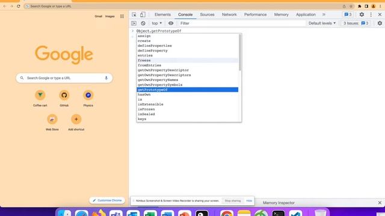Select the highlighted getPrototypeOf suggestion

187,89
